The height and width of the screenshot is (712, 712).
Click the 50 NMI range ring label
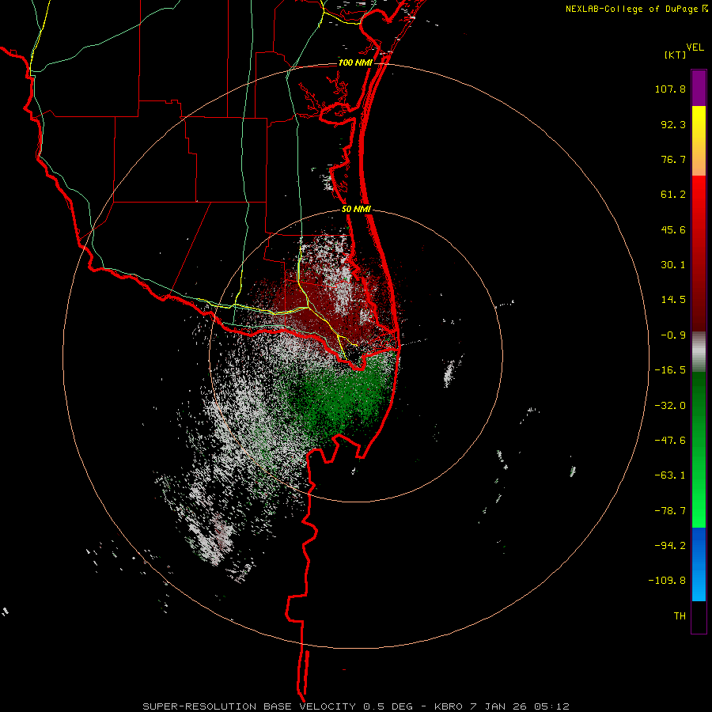pyautogui.click(x=357, y=210)
